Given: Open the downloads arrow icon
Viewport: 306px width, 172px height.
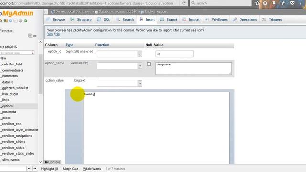Looking at the screenshot, I should 274,3.
